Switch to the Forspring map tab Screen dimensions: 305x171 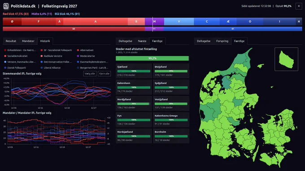[222, 41]
